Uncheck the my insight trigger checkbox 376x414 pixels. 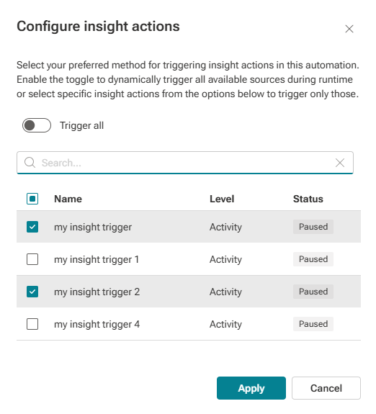click(32, 227)
